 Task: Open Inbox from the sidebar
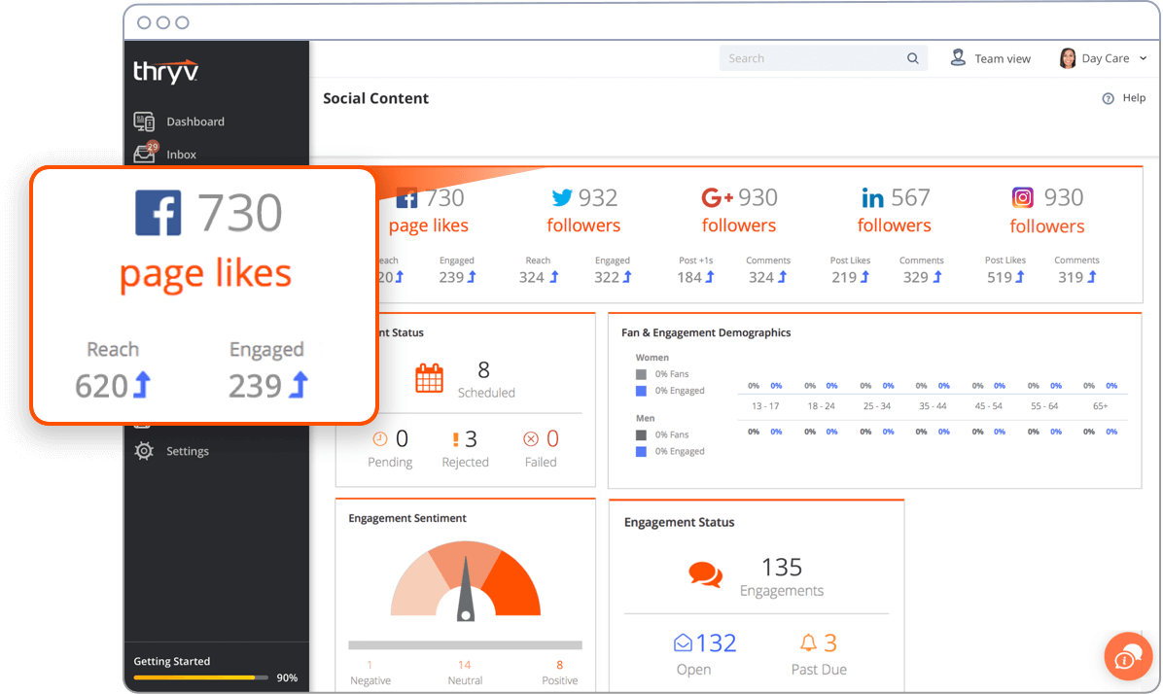tap(181, 155)
